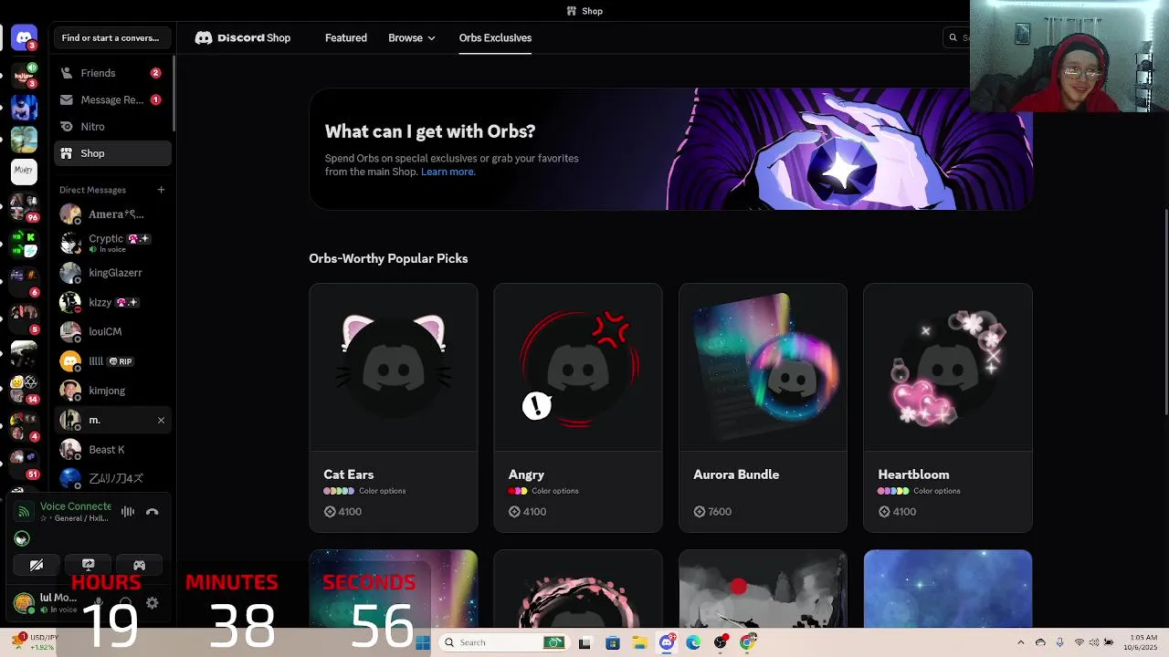Close the m. conversation with X
1169x657 pixels.
[x=161, y=421]
